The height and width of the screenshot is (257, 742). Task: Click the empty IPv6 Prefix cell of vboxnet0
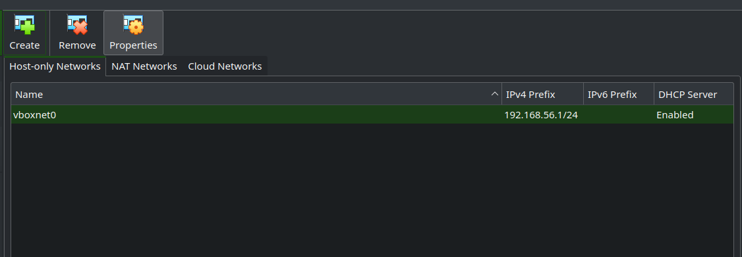(x=619, y=115)
